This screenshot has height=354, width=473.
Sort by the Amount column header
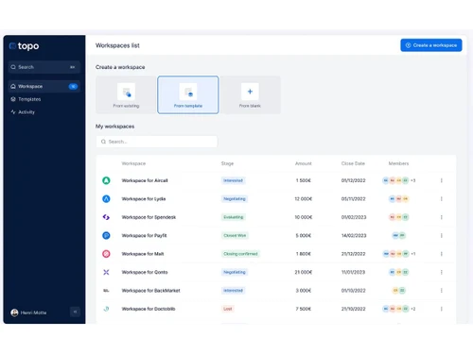click(x=304, y=163)
